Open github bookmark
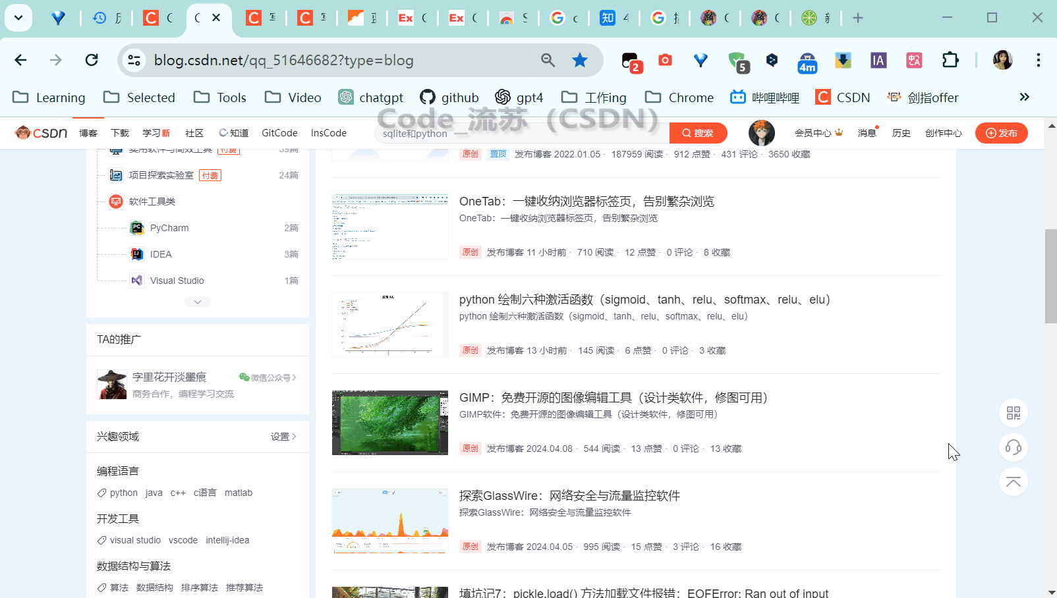This screenshot has height=598, width=1057. [449, 97]
